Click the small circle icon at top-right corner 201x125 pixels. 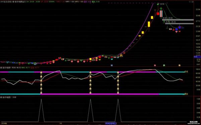tap(190, 2)
